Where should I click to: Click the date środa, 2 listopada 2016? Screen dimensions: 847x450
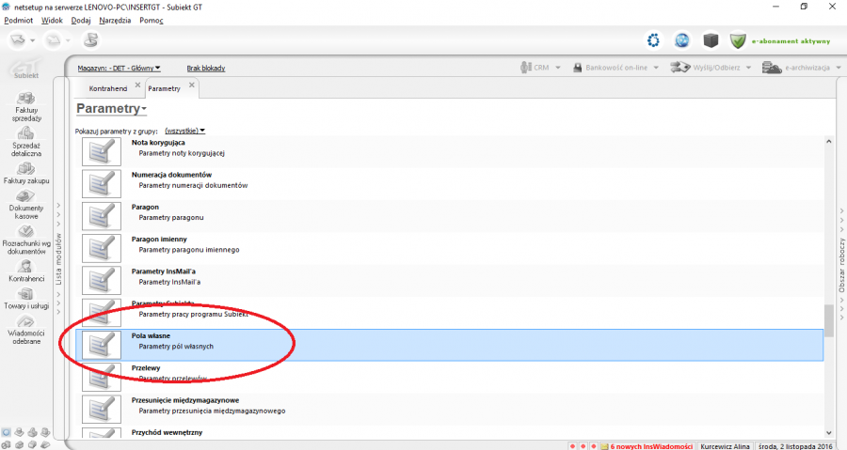(x=795, y=446)
